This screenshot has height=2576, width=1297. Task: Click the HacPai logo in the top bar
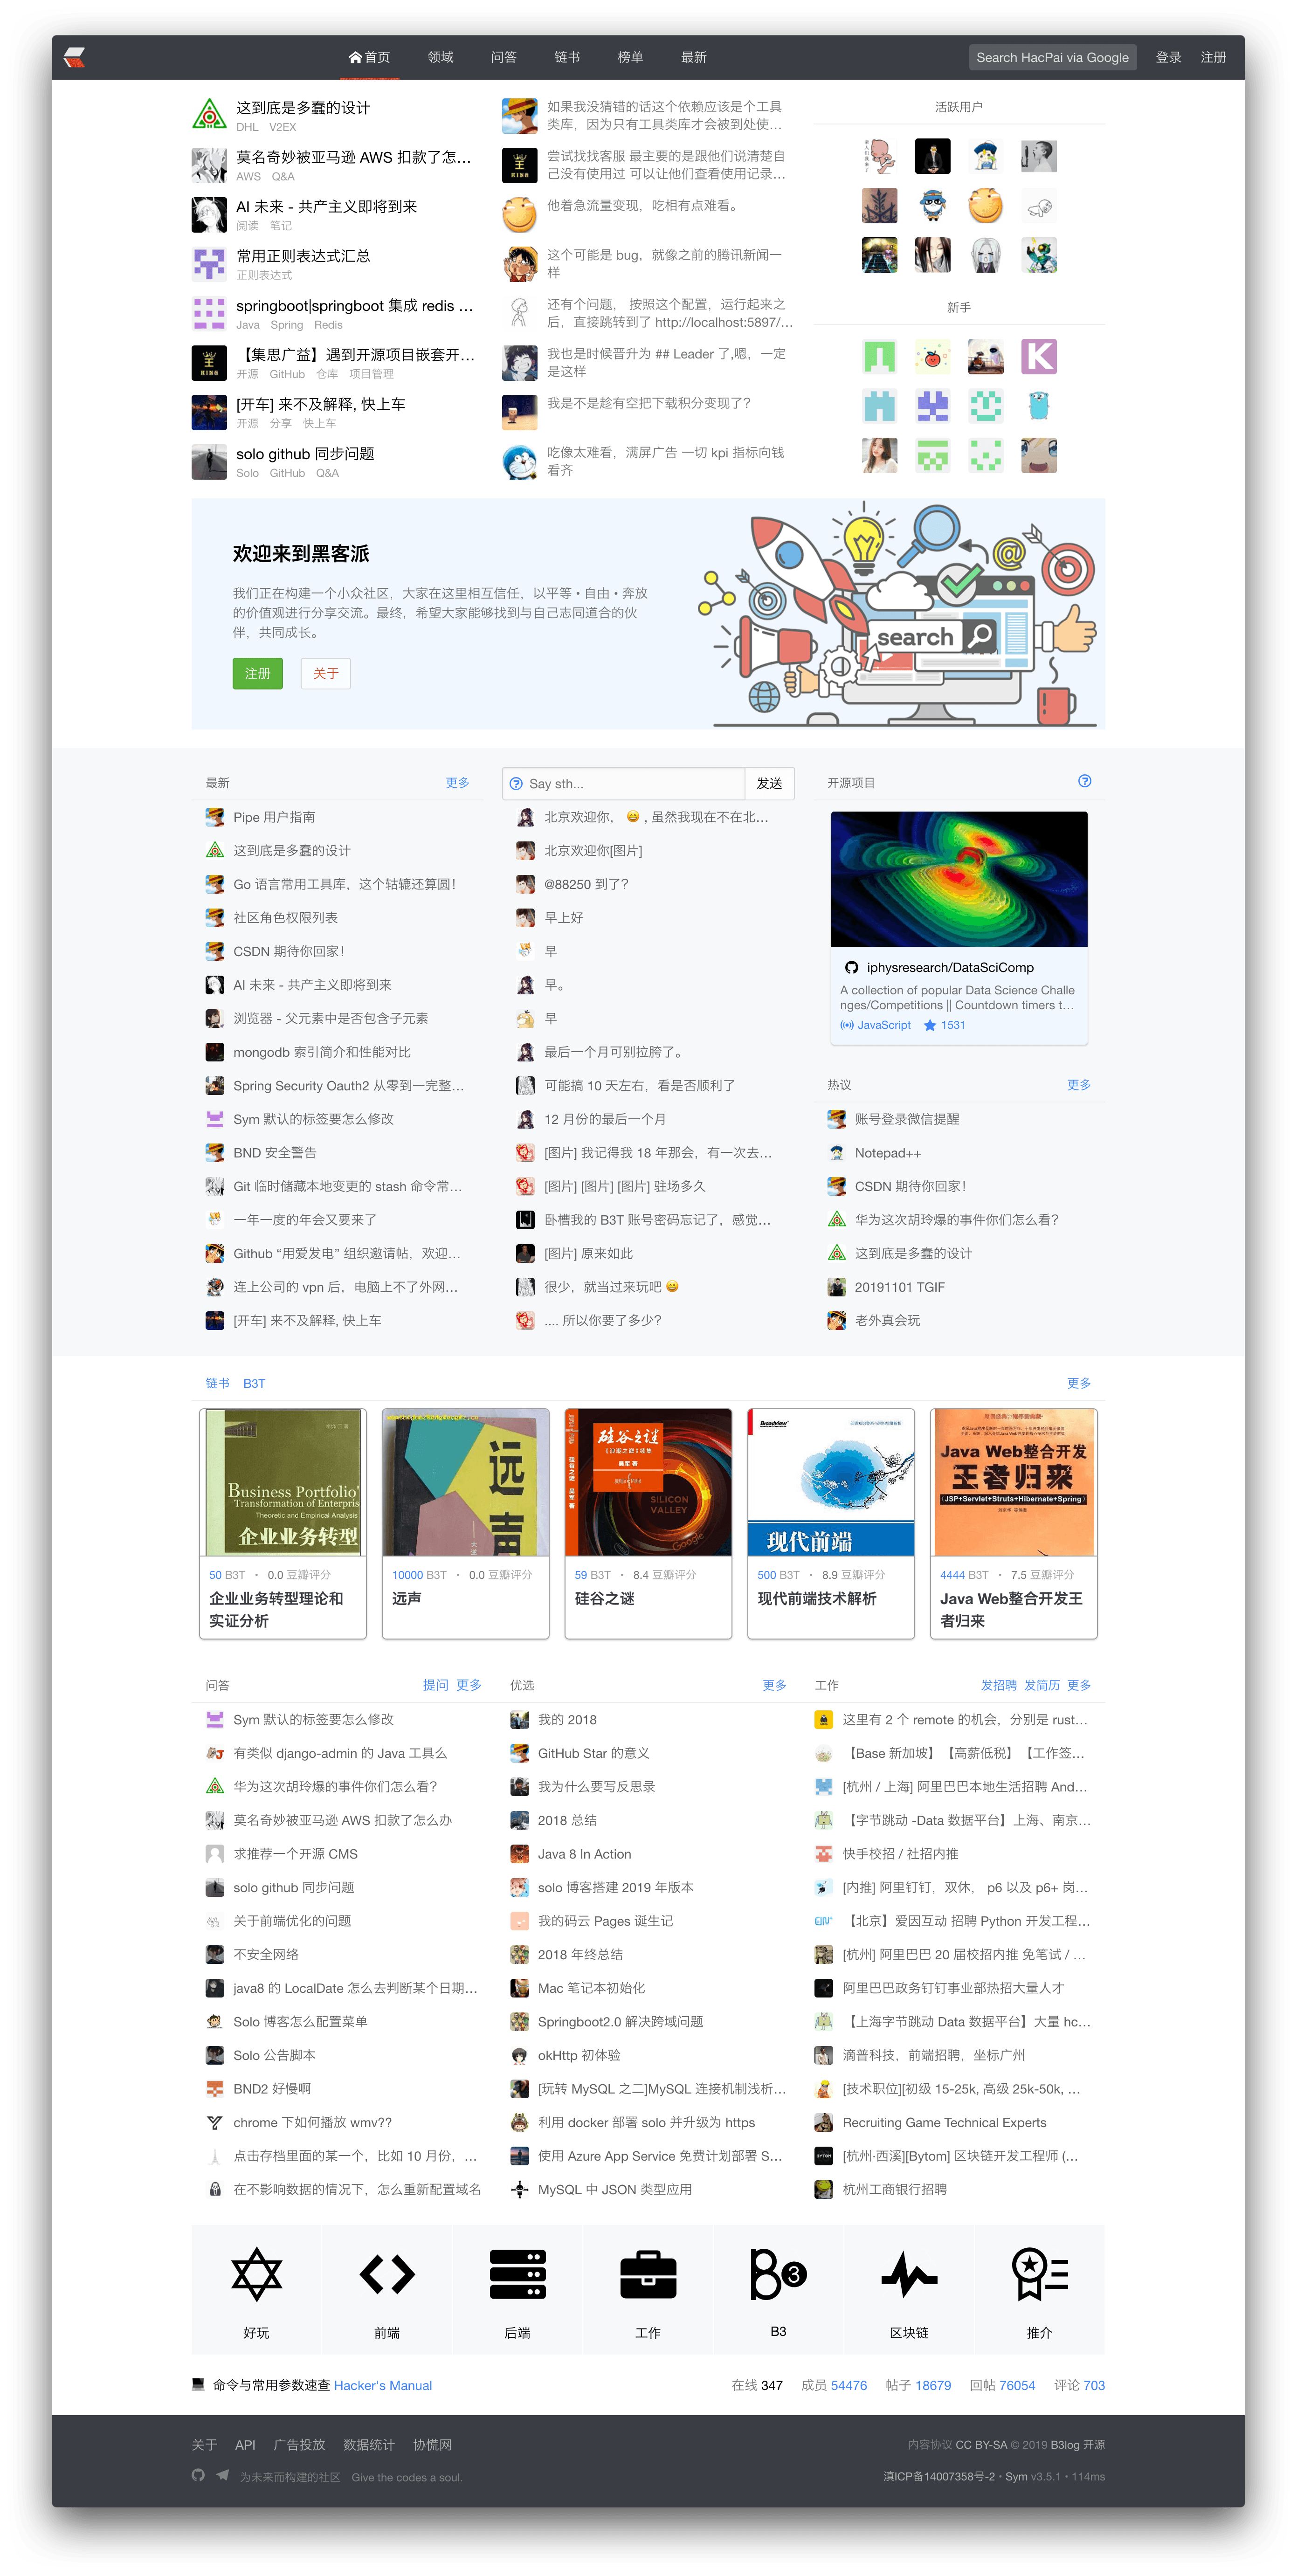75,57
